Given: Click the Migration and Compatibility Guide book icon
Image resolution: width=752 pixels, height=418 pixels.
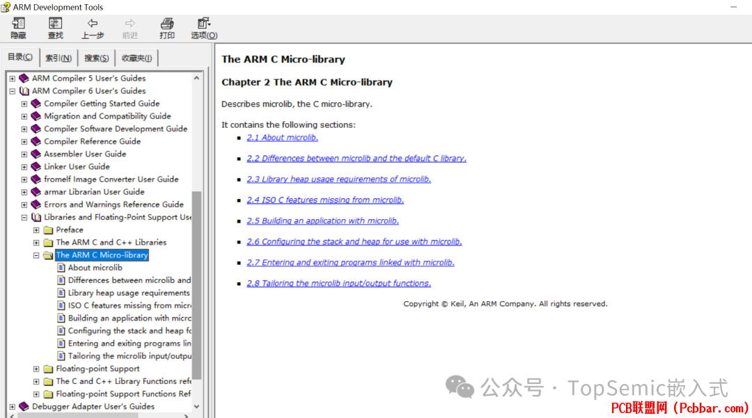Looking at the screenshot, I should (x=36, y=116).
